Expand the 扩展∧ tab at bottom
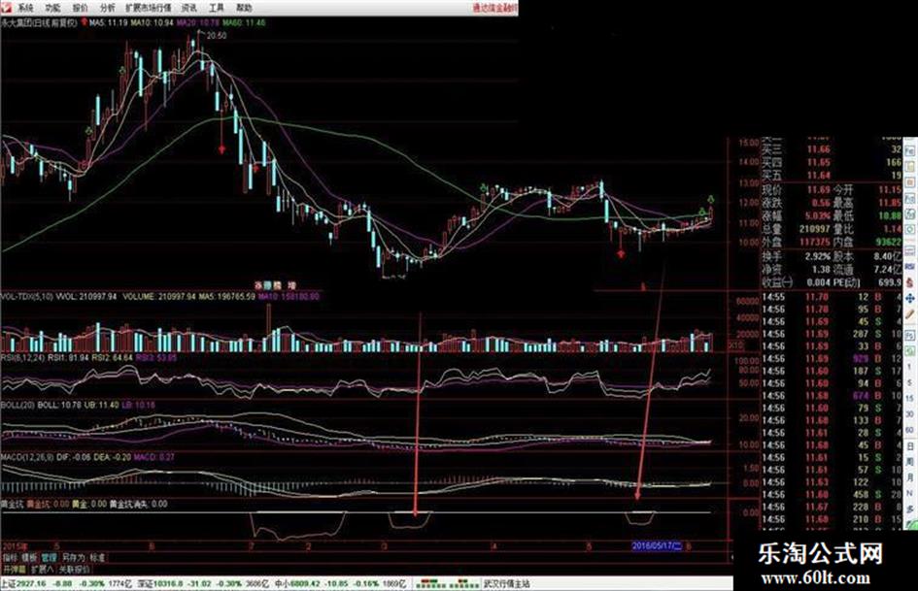918x591 pixels. coord(42,569)
